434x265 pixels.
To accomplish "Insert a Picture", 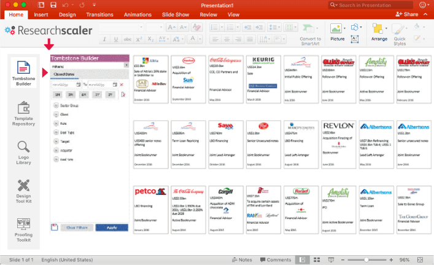I will coord(337,33).
